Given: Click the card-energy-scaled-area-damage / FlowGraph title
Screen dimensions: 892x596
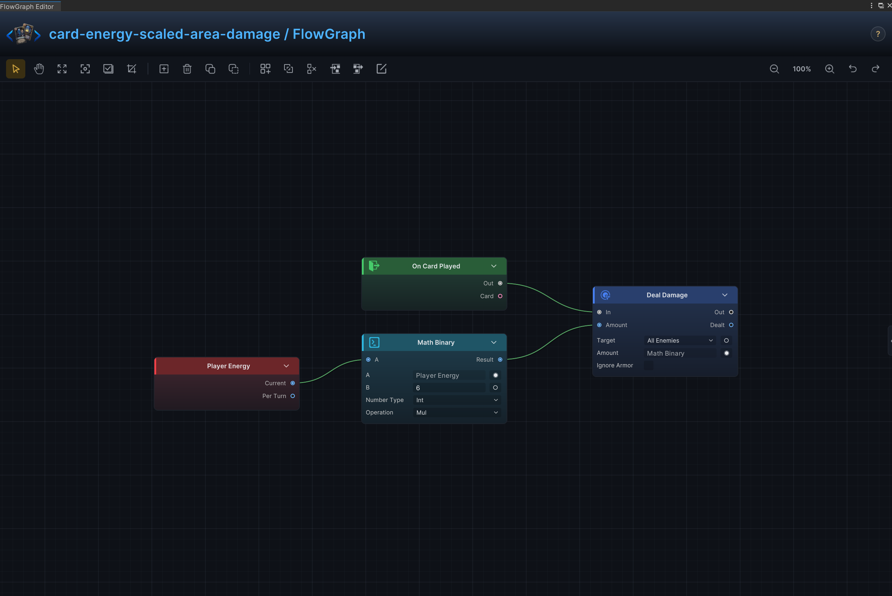Looking at the screenshot, I should click(207, 34).
